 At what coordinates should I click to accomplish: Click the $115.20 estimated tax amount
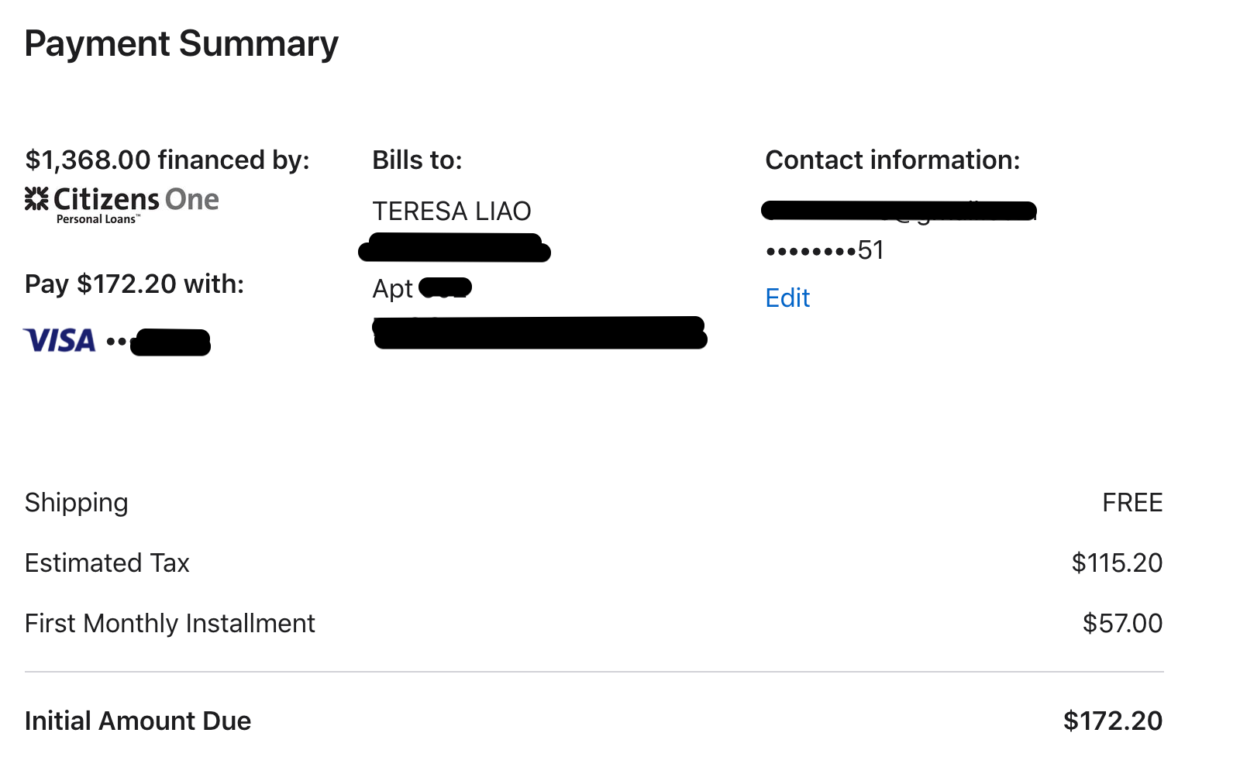coord(1117,563)
